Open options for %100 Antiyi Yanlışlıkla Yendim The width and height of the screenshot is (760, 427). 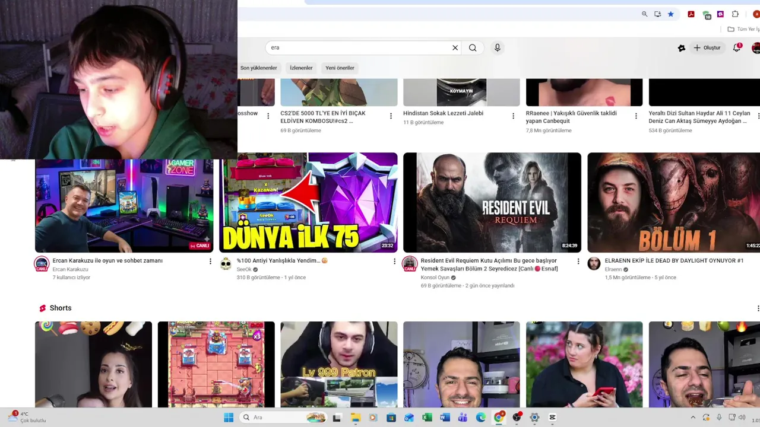(x=394, y=261)
